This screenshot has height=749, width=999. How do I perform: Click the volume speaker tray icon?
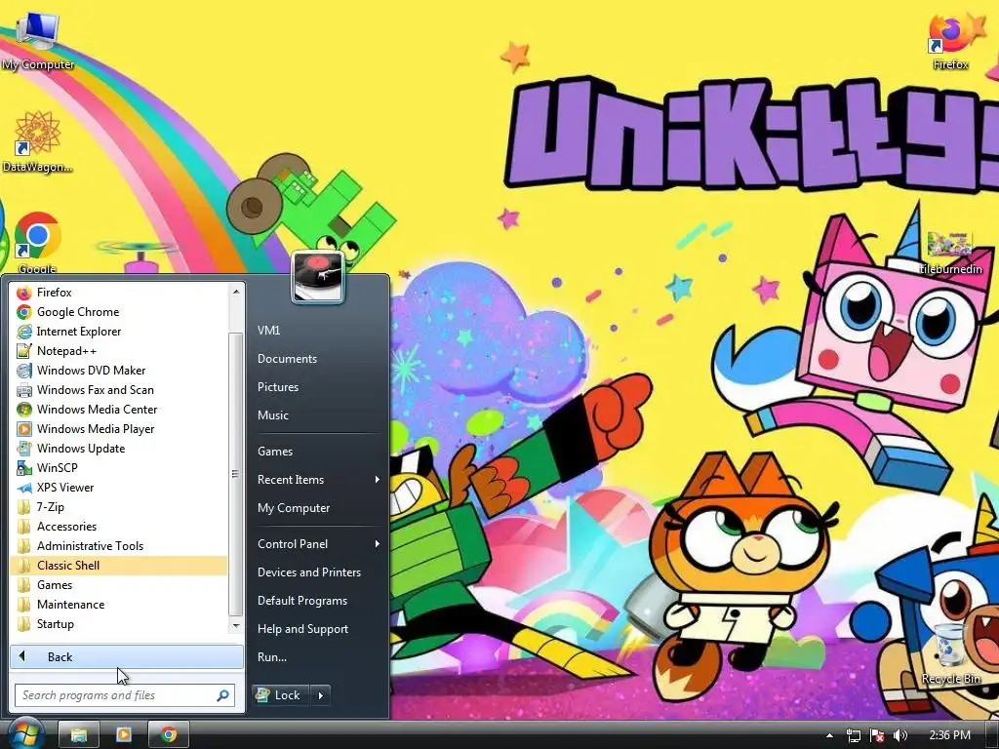click(x=900, y=735)
